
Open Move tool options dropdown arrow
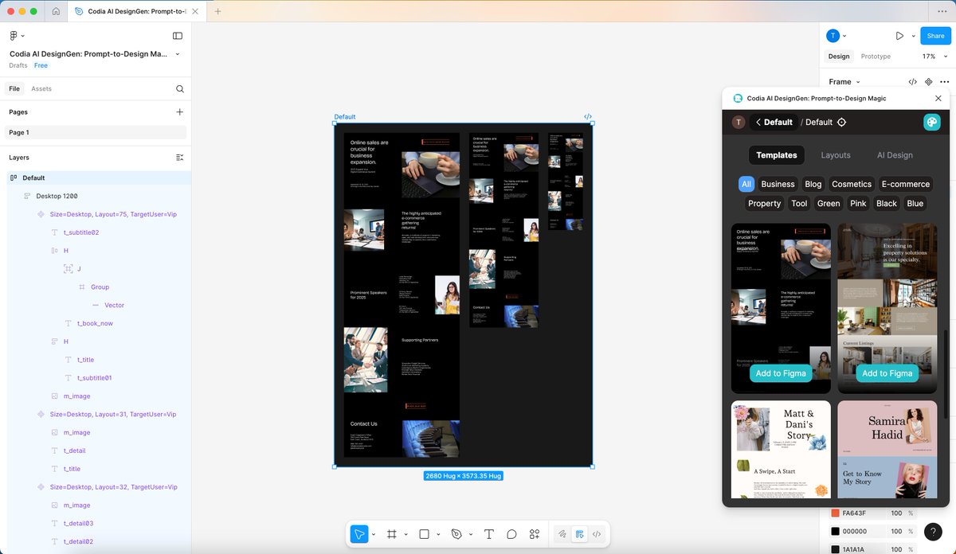(x=373, y=534)
